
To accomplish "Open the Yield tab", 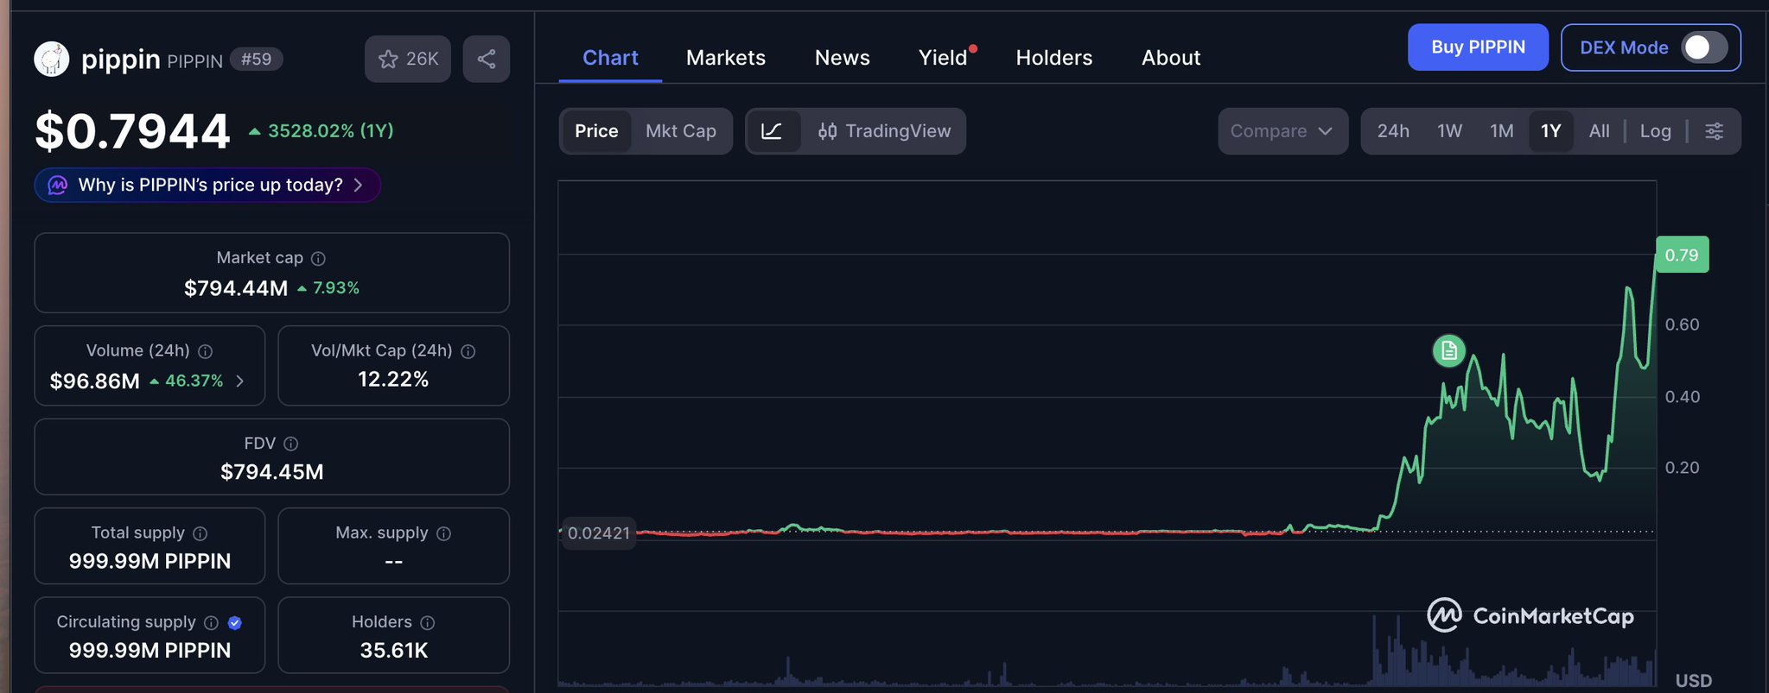I will (x=943, y=58).
